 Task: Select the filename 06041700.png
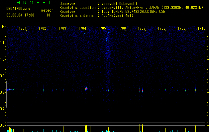click(18, 9)
